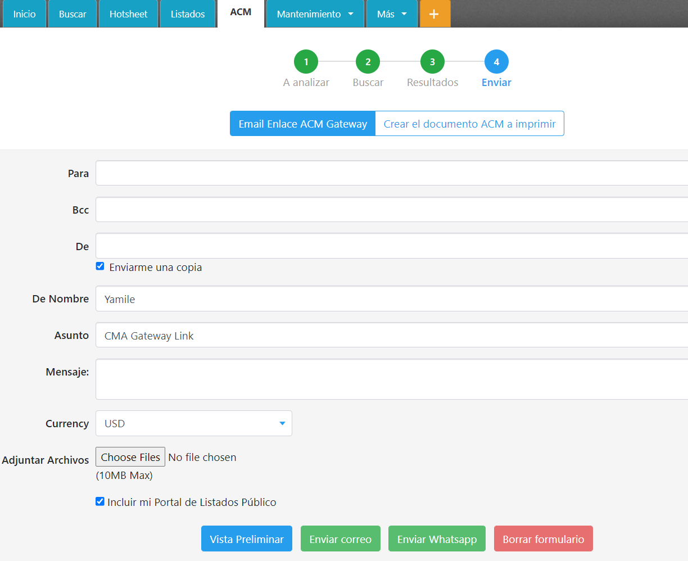Open the Currency USD dropdown
This screenshot has height=561, width=688.
194,423
